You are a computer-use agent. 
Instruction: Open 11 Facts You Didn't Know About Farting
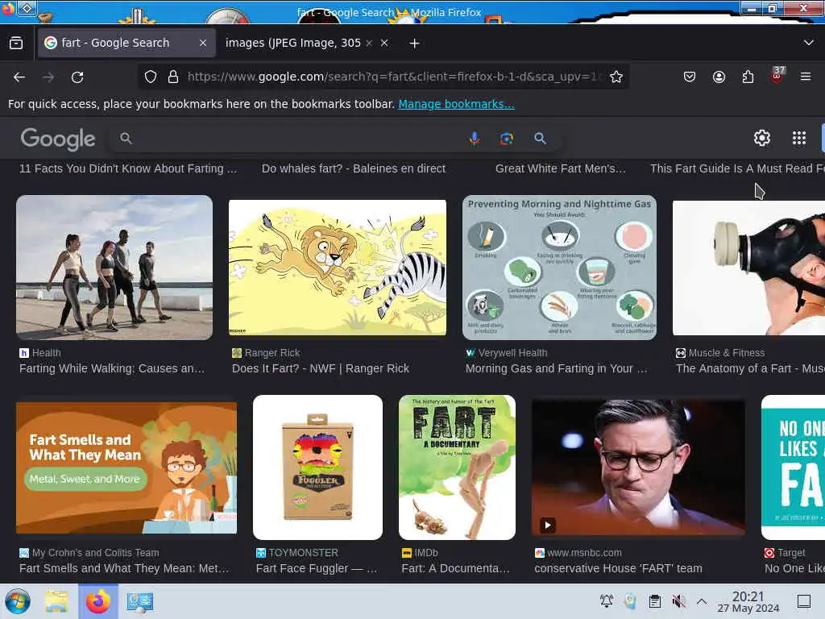[128, 168]
